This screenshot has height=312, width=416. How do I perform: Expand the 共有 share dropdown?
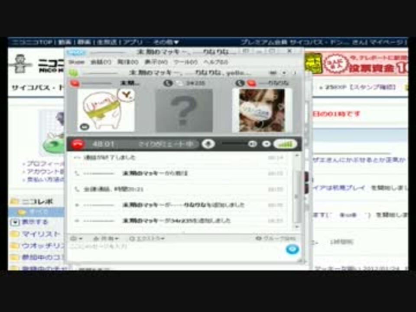pos(106,238)
